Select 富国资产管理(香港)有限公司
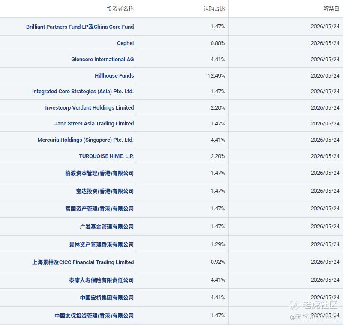 (x=99, y=209)
